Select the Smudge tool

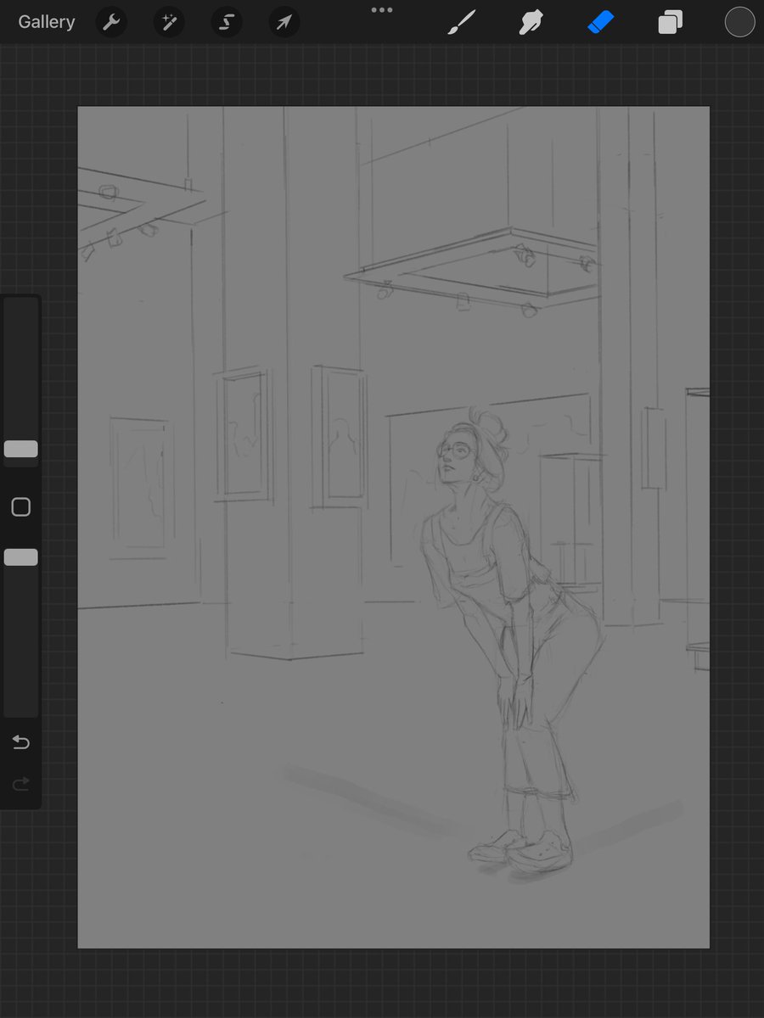pos(531,22)
